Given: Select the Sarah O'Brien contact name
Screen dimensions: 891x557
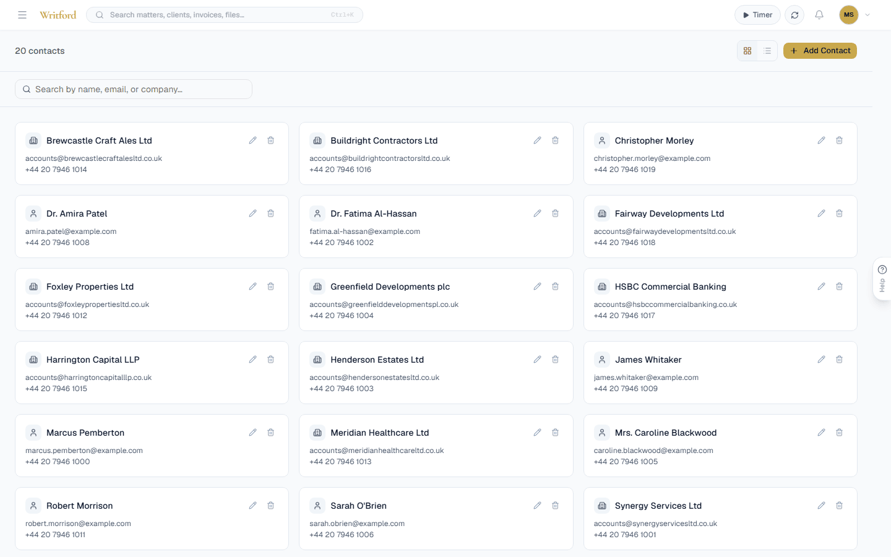Looking at the screenshot, I should pyautogui.click(x=359, y=506).
